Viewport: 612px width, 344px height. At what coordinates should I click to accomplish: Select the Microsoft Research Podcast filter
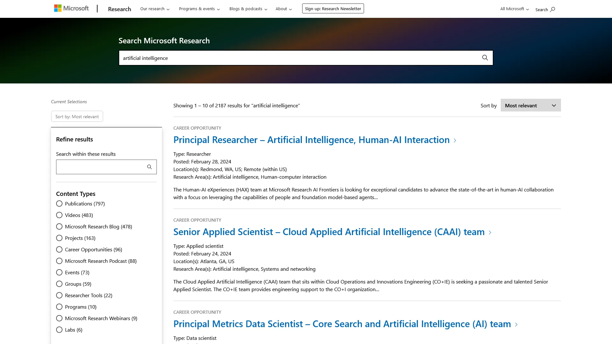point(59,261)
